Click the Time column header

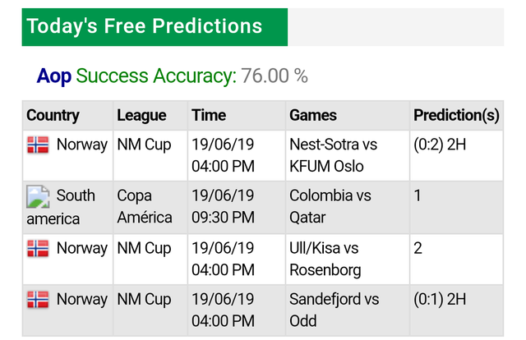pyautogui.click(x=208, y=116)
